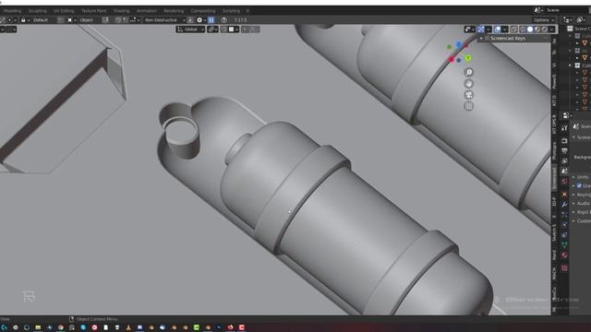This screenshot has height=332, width=591.
Task: Toggle viewport overlays display
Action: point(498,30)
